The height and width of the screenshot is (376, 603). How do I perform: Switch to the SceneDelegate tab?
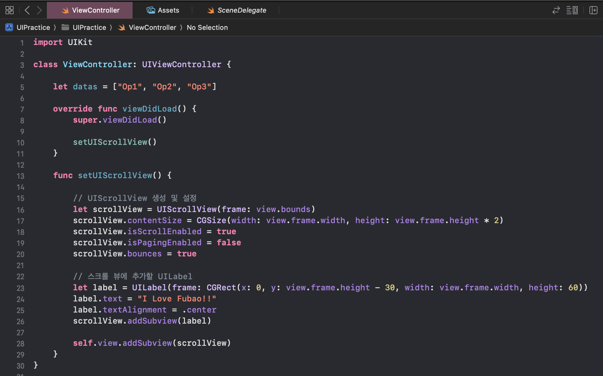click(242, 10)
